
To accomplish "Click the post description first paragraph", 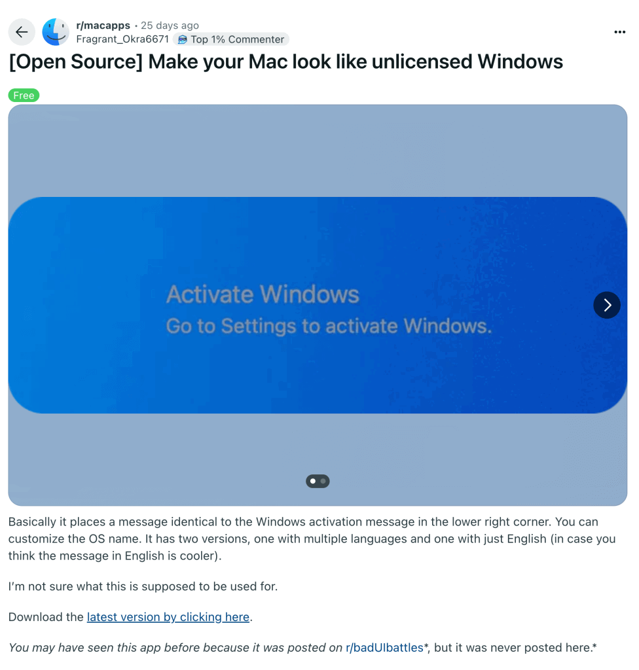I will click(312, 539).
